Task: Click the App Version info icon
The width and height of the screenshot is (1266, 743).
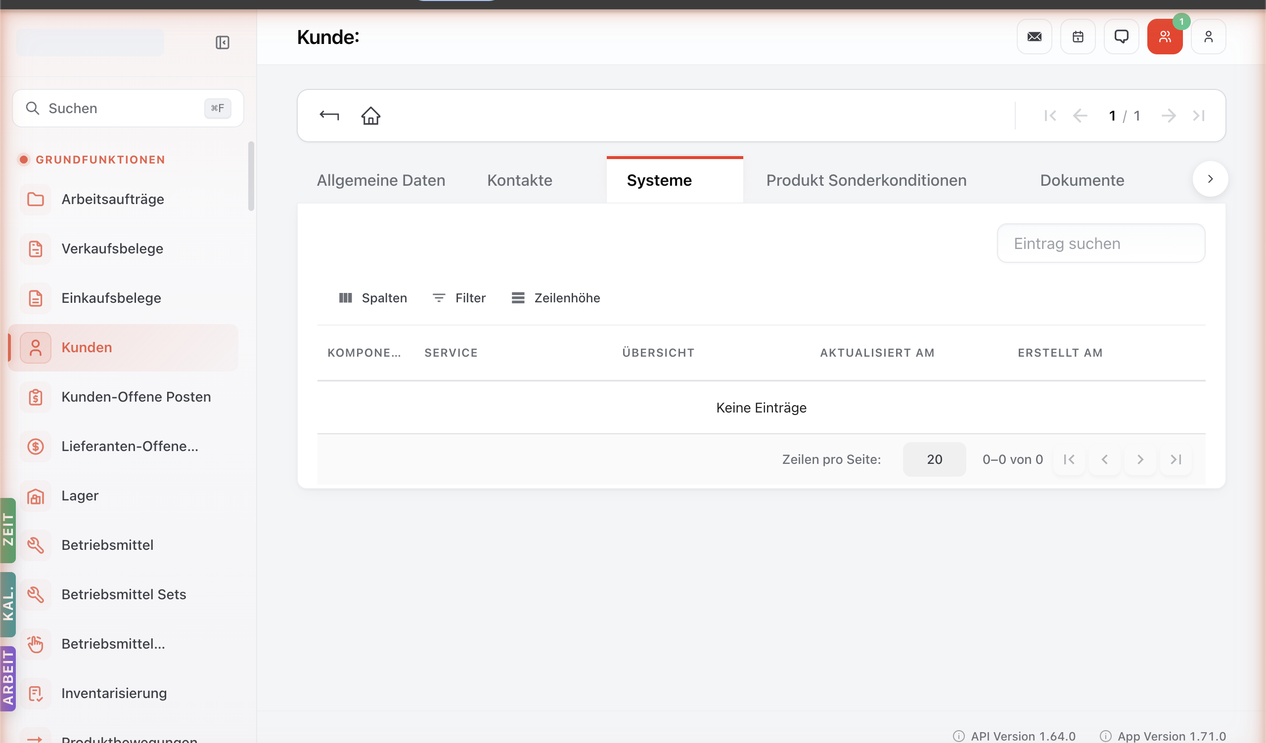Action: click(1105, 736)
